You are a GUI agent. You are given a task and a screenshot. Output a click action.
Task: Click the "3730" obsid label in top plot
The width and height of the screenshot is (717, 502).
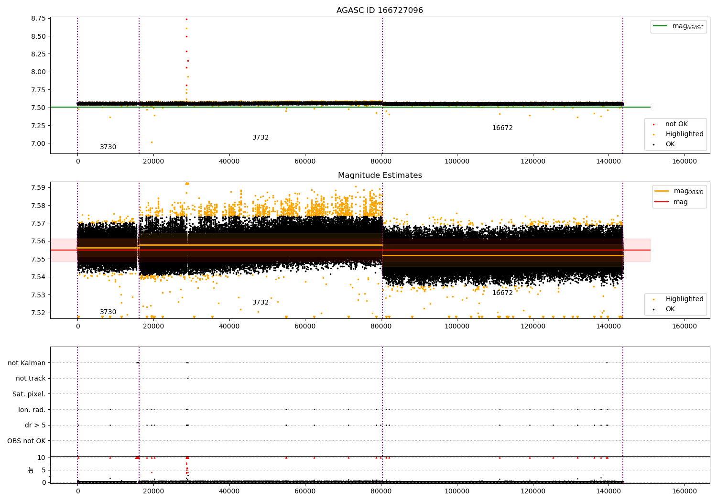[108, 147]
